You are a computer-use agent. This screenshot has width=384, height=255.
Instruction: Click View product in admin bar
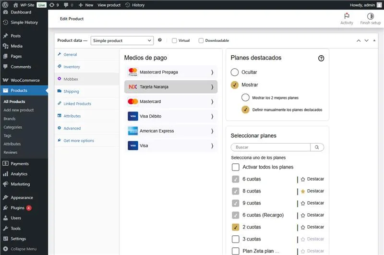(109, 5)
